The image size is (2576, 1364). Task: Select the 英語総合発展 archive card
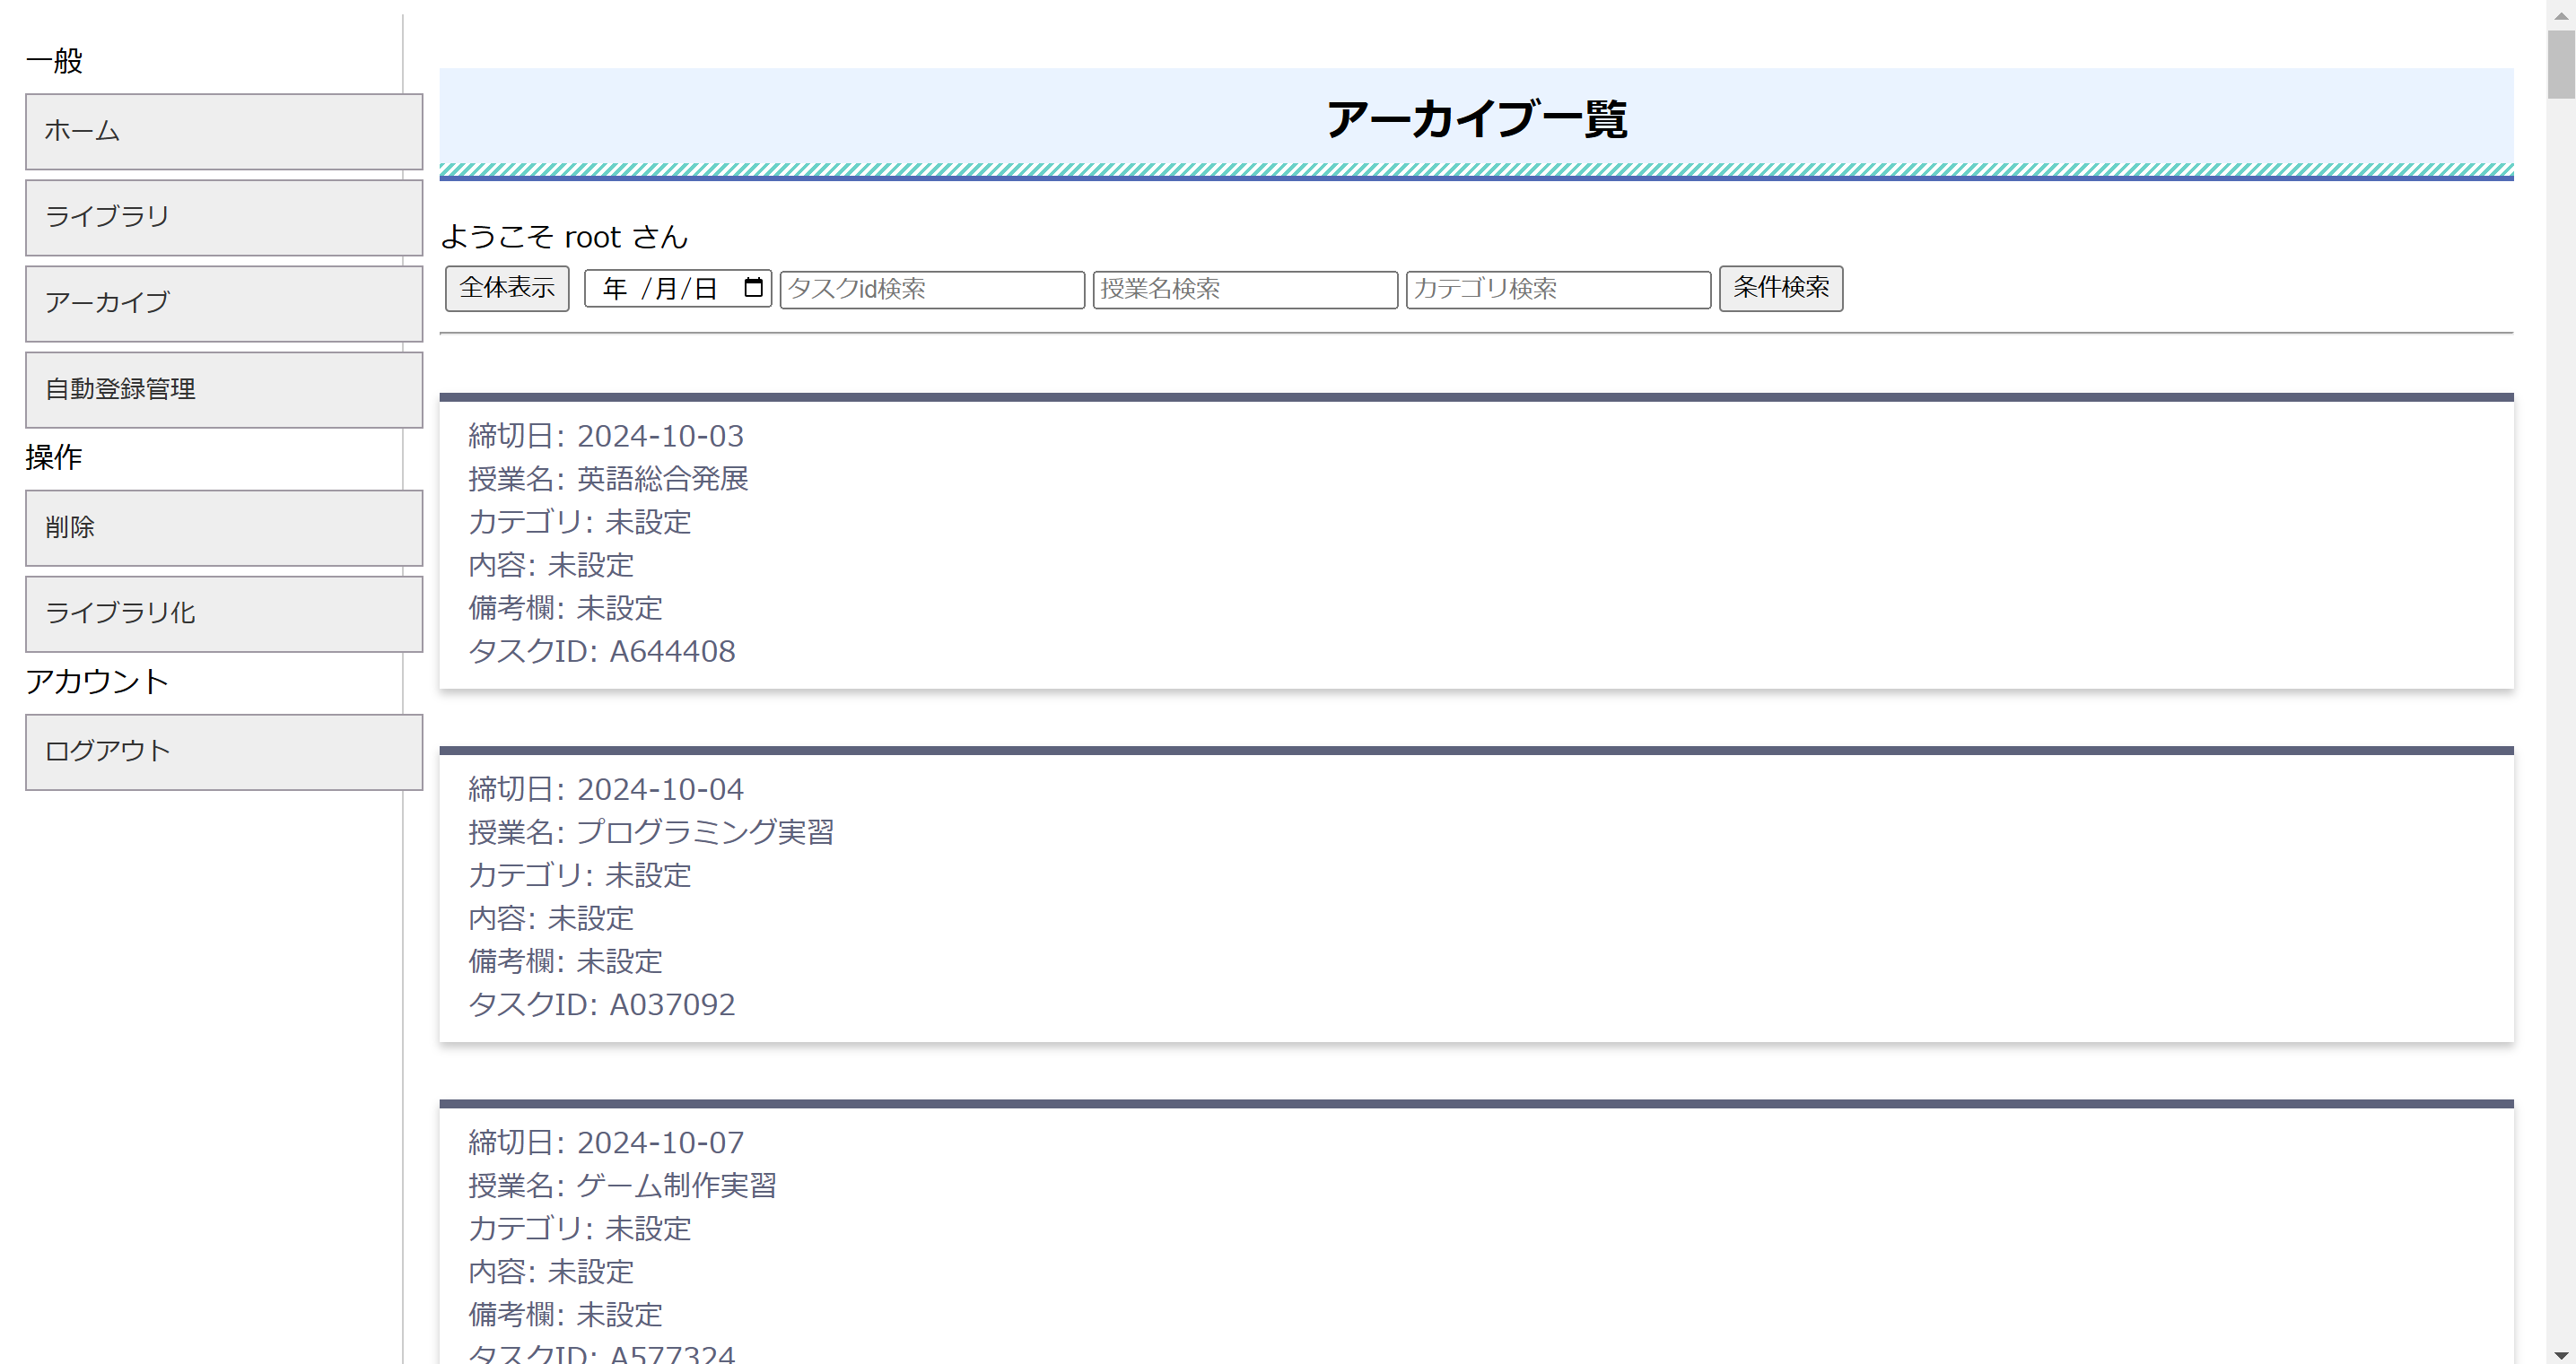point(1475,543)
